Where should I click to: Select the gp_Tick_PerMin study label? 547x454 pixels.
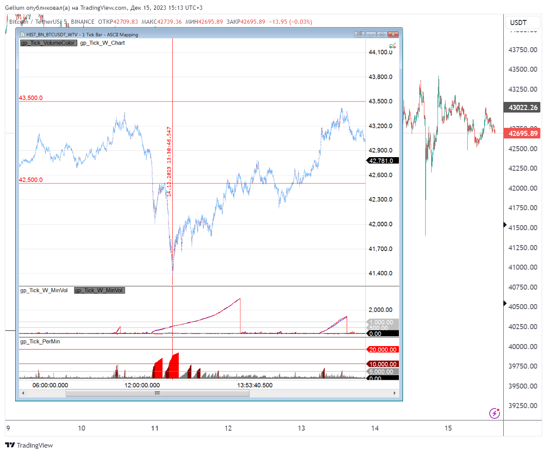[x=40, y=341]
